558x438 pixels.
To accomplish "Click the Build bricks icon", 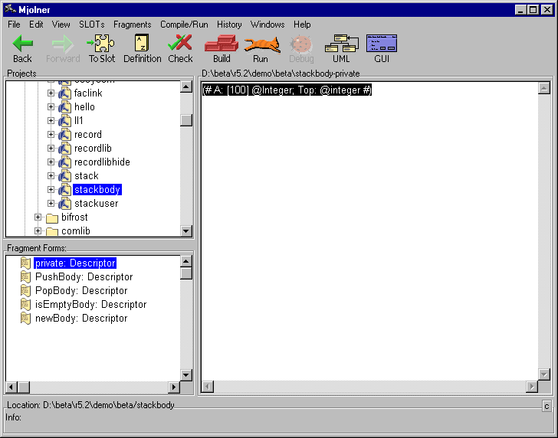I will point(222,45).
